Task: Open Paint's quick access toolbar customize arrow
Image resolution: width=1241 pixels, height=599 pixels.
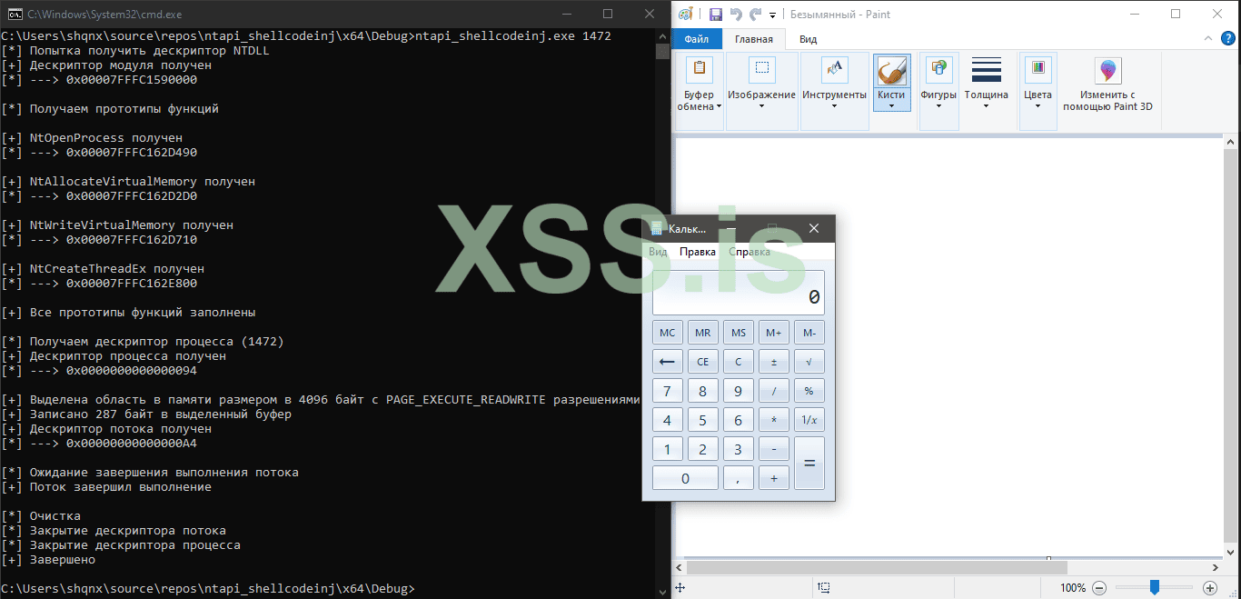Action: 773,15
